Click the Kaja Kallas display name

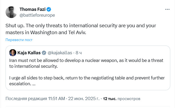pyautogui.click(x=29, y=52)
